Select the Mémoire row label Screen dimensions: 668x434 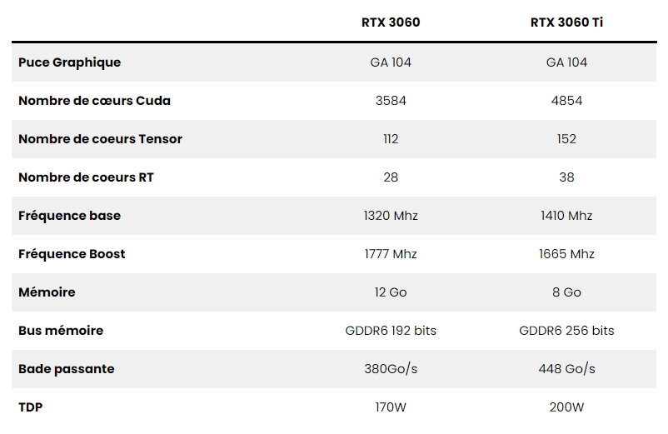click(x=47, y=292)
